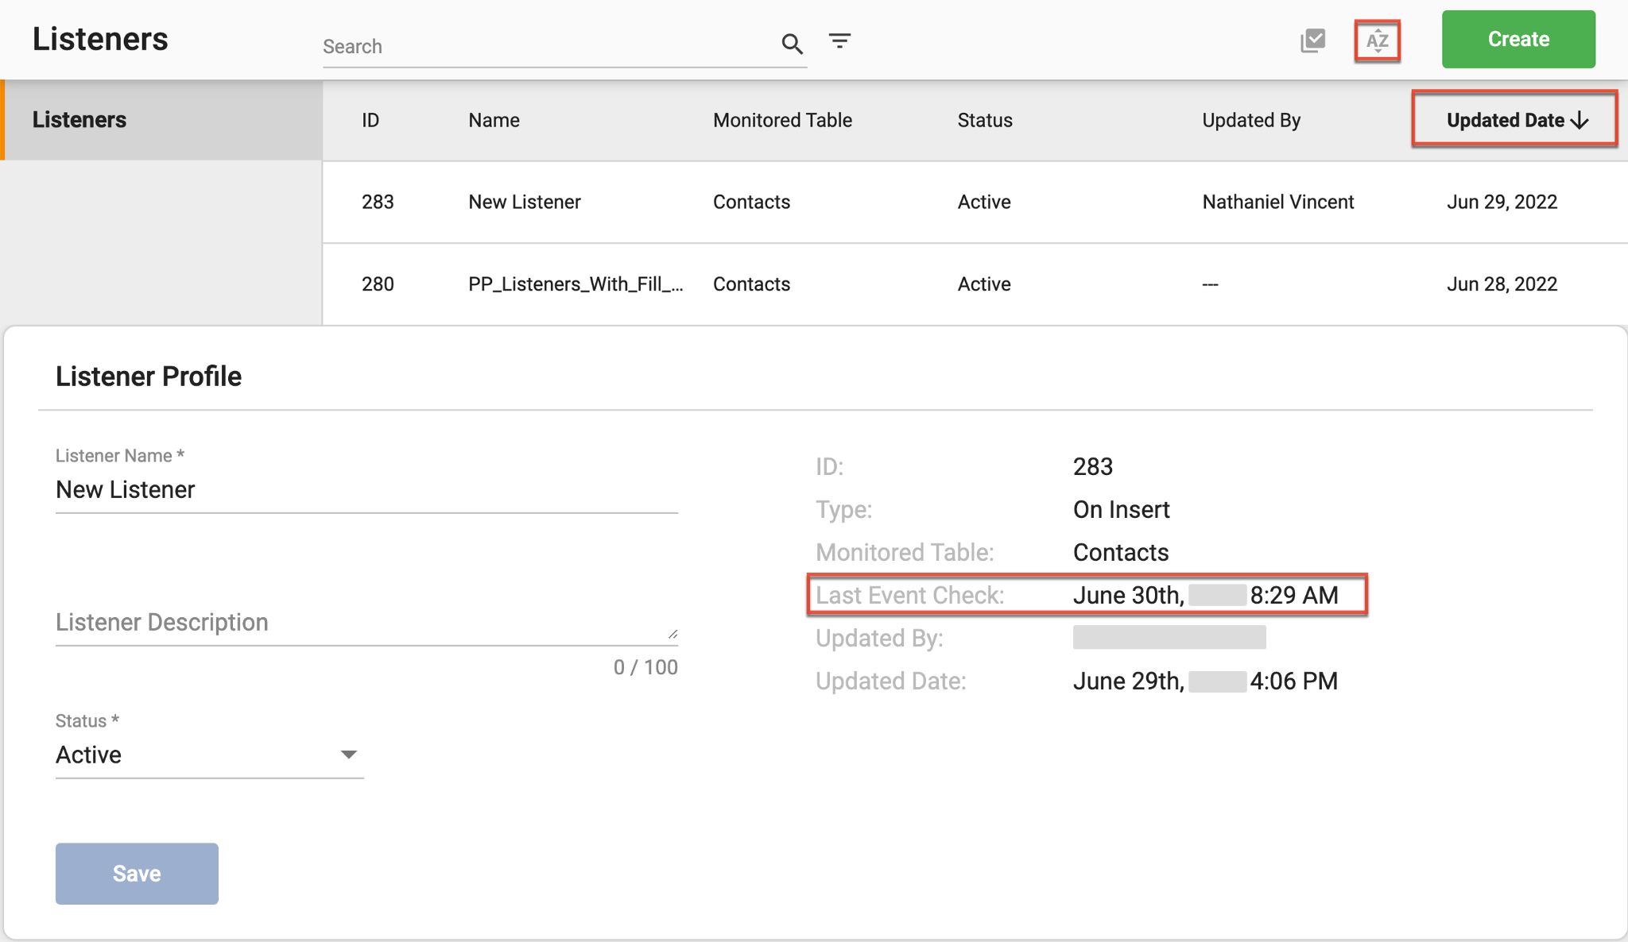Open the filter list icon

pyautogui.click(x=839, y=41)
